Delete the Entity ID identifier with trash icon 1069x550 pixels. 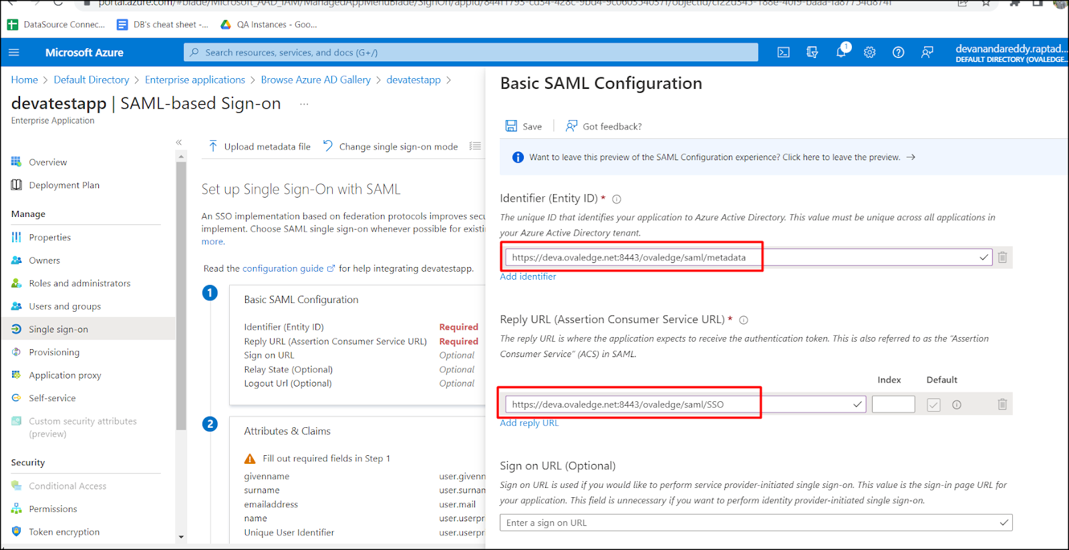tap(1002, 258)
